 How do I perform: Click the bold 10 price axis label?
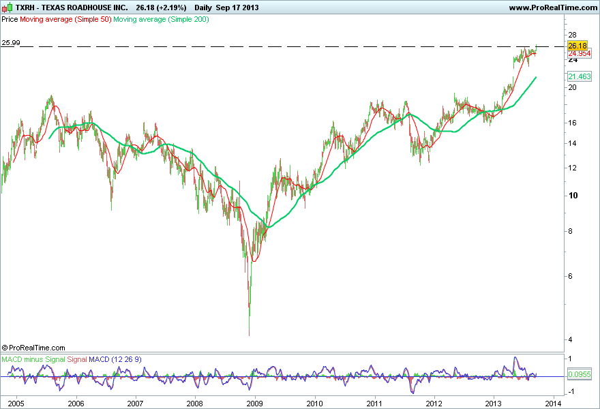coord(573,196)
